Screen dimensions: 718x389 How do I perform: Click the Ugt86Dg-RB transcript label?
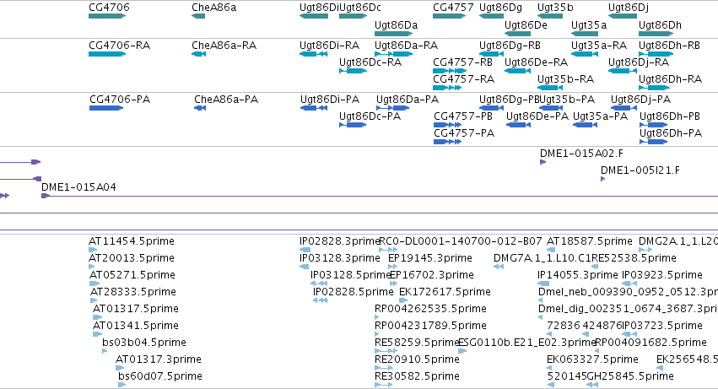point(510,46)
